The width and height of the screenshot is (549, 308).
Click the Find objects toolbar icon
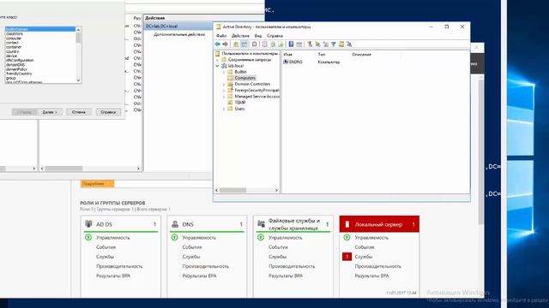[x=341, y=44]
